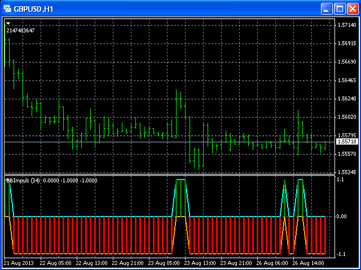Select the BBImpuls (34) indicator label
The image size is (361, 270).
pyautogui.click(x=23, y=181)
